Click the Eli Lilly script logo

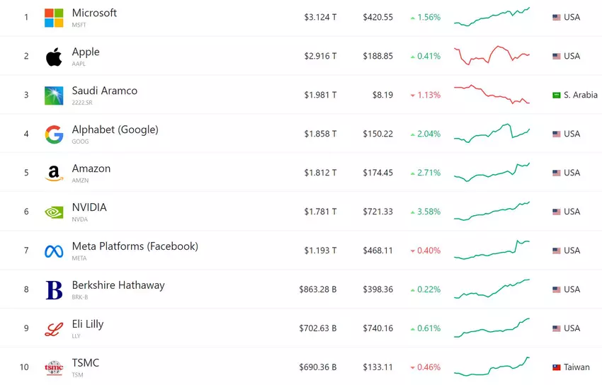[x=54, y=329]
